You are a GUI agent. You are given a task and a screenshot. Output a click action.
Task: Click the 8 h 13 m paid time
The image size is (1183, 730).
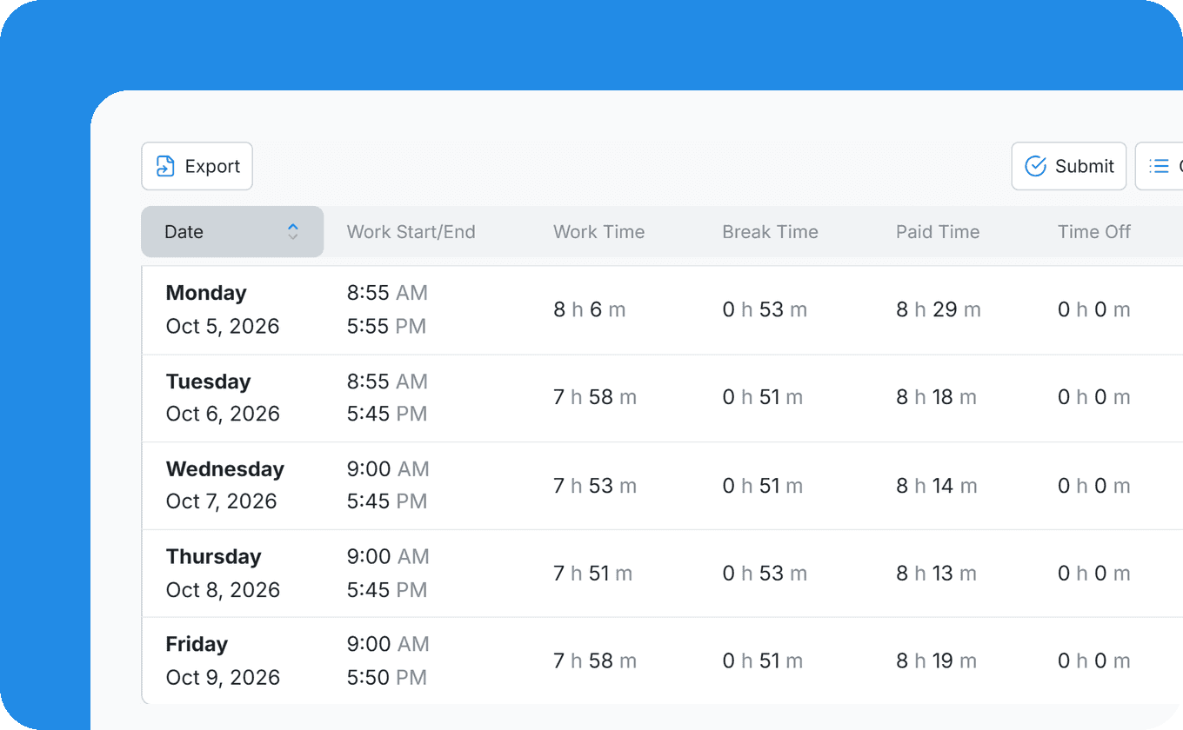coord(937,574)
